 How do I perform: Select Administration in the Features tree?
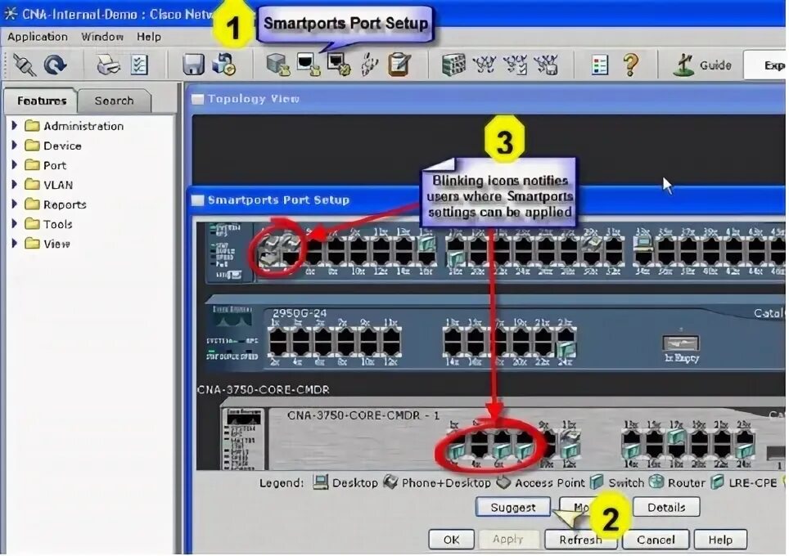pos(83,126)
